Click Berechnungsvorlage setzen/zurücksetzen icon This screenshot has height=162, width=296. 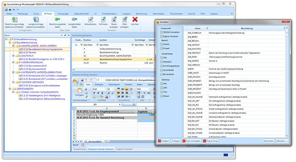[x=14, y=19]
